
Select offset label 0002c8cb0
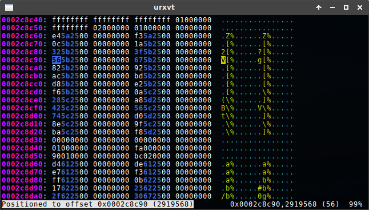tap(22, 76)
